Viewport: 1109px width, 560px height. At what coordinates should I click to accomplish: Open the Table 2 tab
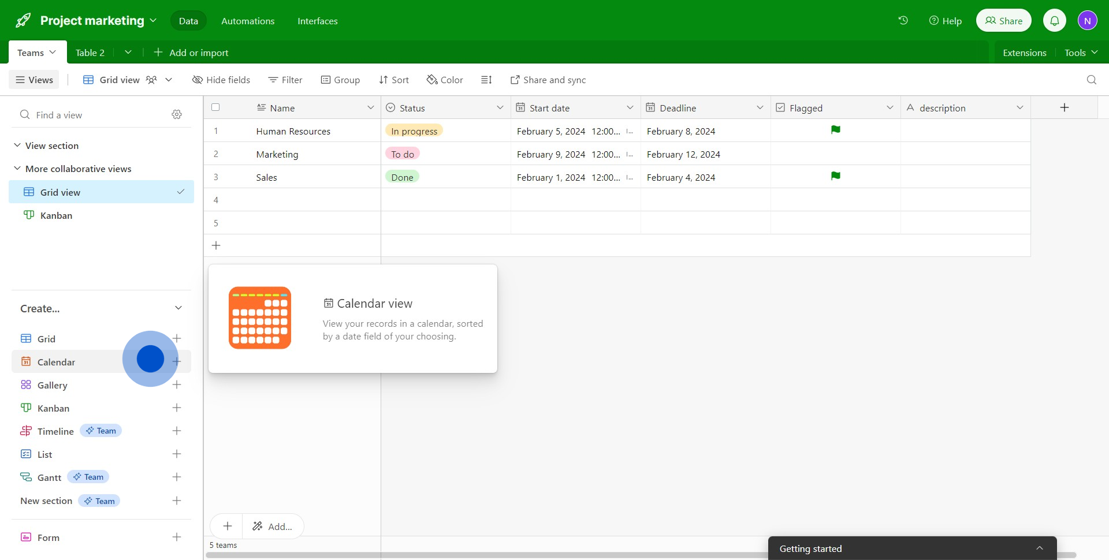click(x=90, y=53)
